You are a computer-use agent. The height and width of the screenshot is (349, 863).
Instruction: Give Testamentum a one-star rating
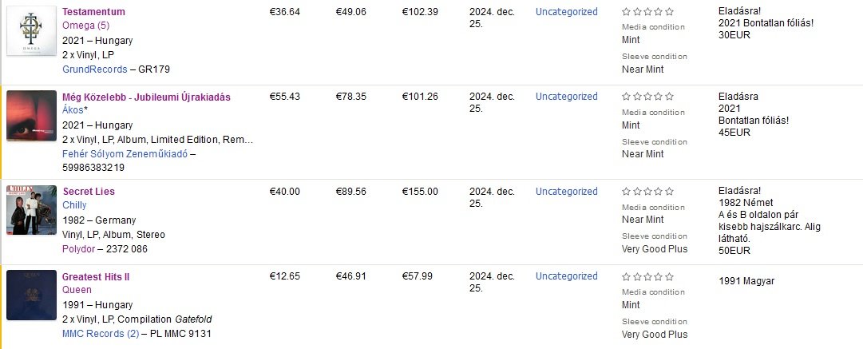click(x=626, y=12)
